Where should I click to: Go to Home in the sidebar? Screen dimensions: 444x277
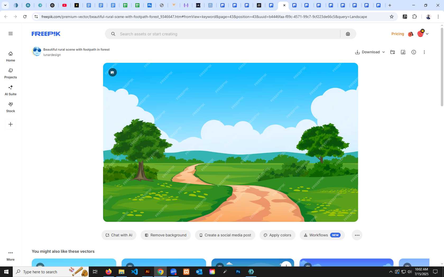(x=11, y=57)
